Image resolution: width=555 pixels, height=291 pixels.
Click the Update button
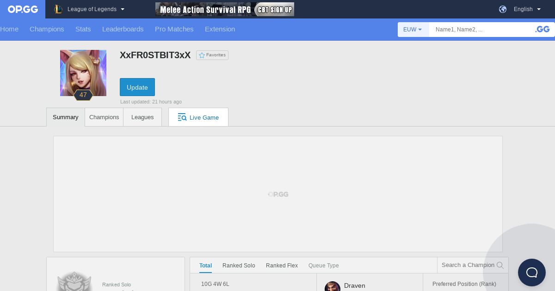[x=137, y=87]
